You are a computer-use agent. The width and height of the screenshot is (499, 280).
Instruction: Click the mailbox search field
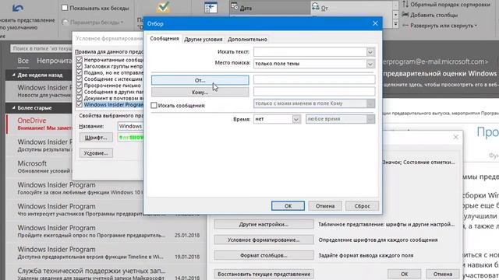click(x=41, y=48)
